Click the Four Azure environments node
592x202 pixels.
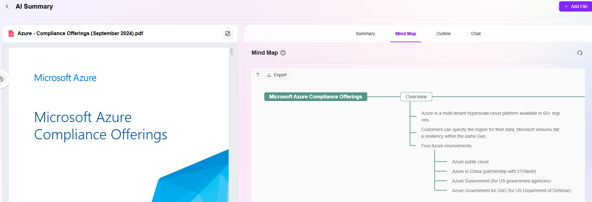[446, 146]
